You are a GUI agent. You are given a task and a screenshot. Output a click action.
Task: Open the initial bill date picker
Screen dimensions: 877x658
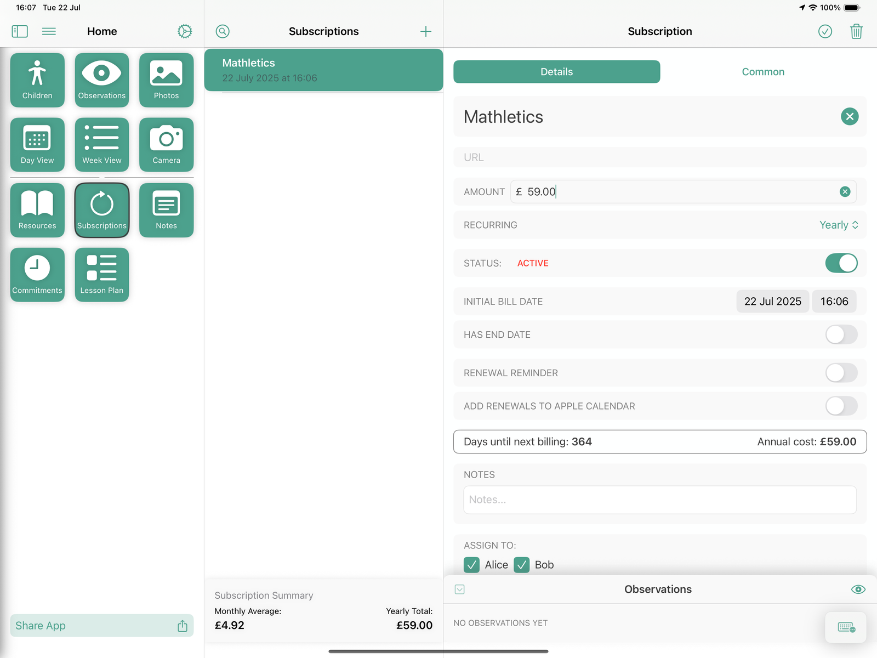[772, 301]
